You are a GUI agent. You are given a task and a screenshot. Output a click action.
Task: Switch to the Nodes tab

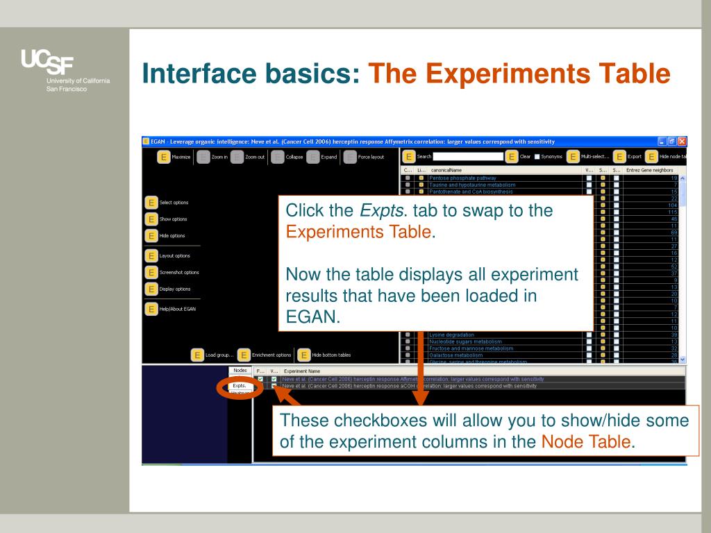(240, 371)
